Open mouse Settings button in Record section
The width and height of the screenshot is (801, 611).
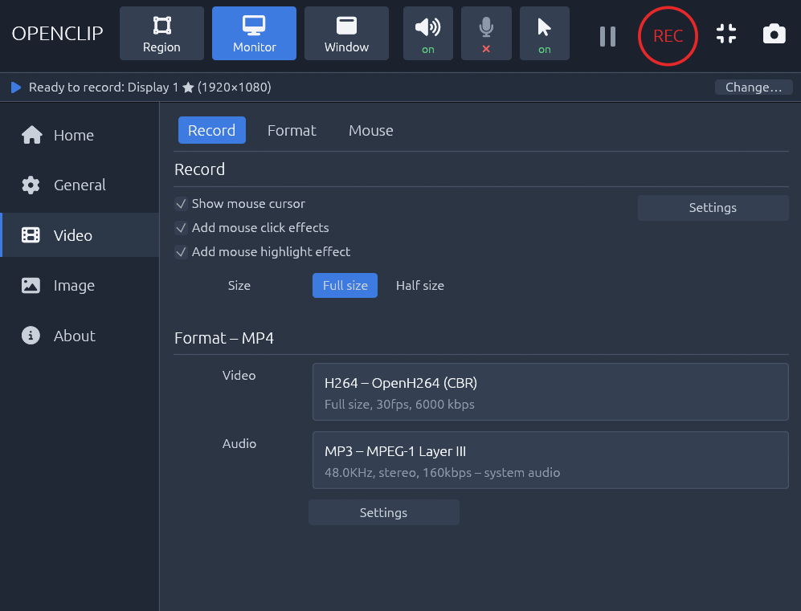(x=713, y=208)
